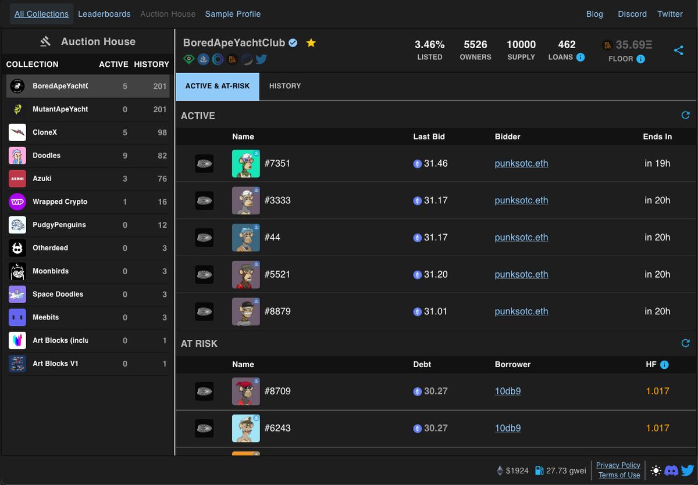
Task: Open Discord via the footer Discord icon
Action: point(671,470)
